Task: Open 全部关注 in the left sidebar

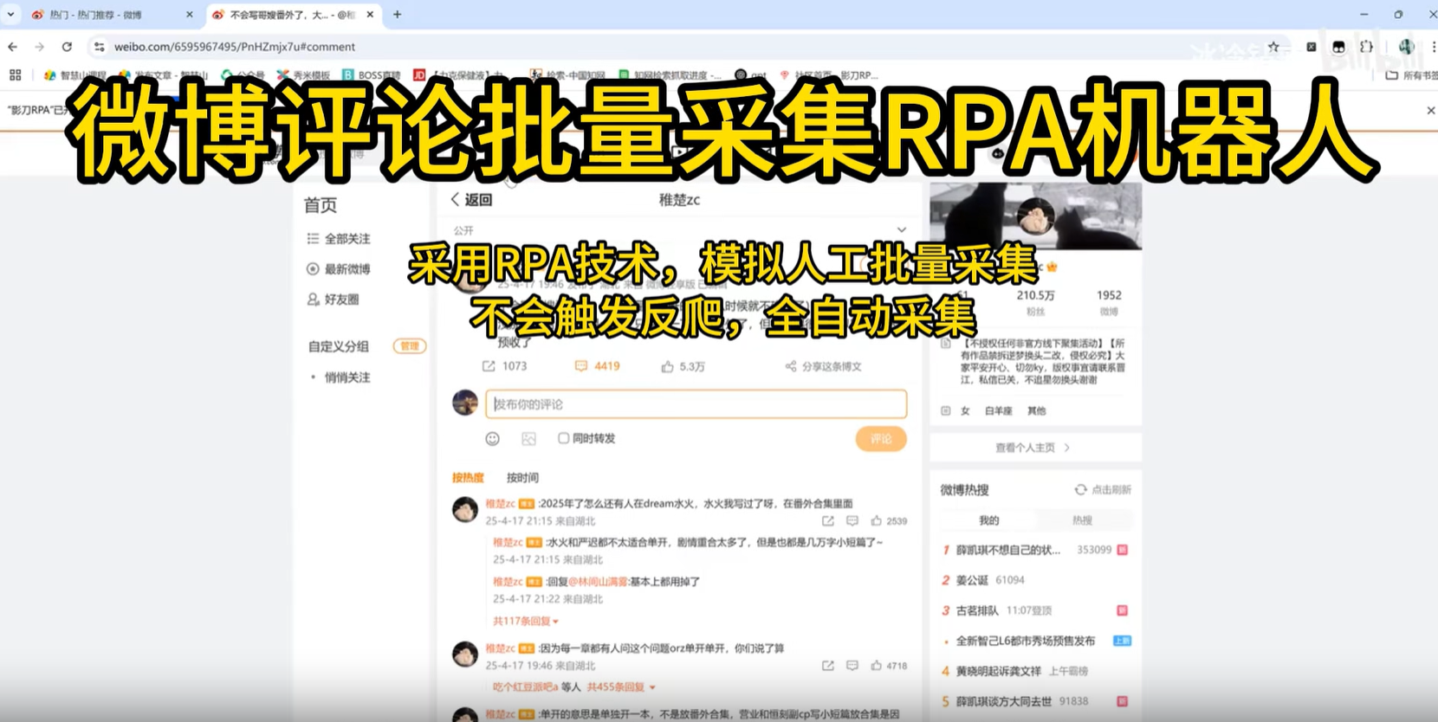Action: [x=339, y=239]
